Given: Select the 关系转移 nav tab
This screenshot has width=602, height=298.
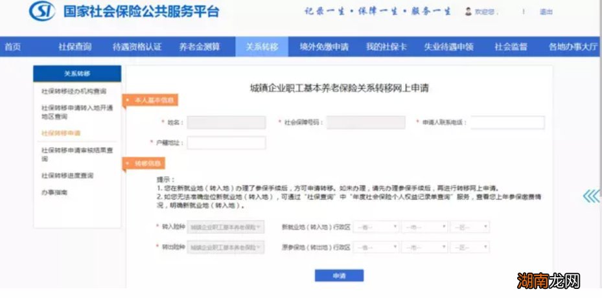Looking at the screenshot, I should pos(262,47).
